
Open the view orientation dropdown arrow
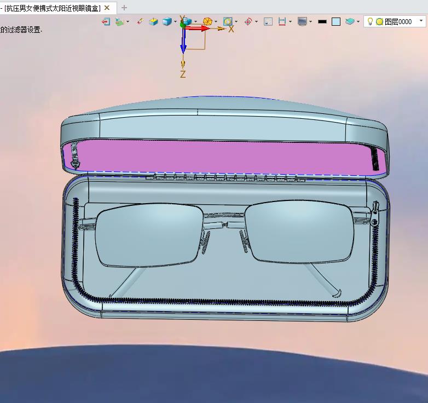point(195,21)
